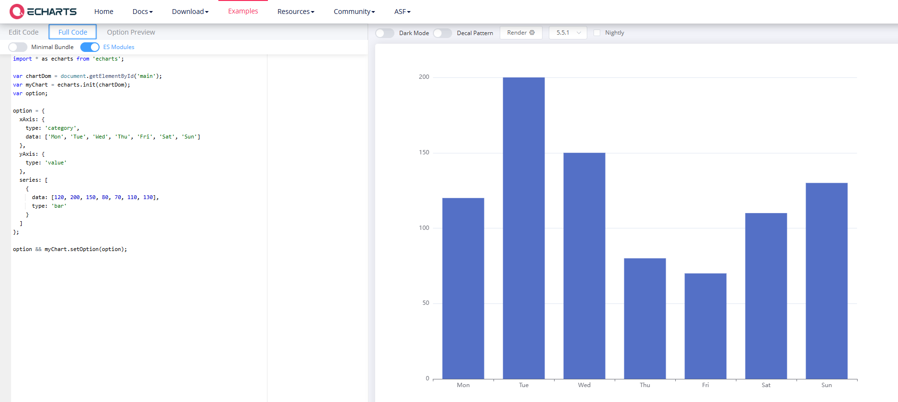
Task: Click the Mon bar in the chart
Action: [x=463, y=288]
